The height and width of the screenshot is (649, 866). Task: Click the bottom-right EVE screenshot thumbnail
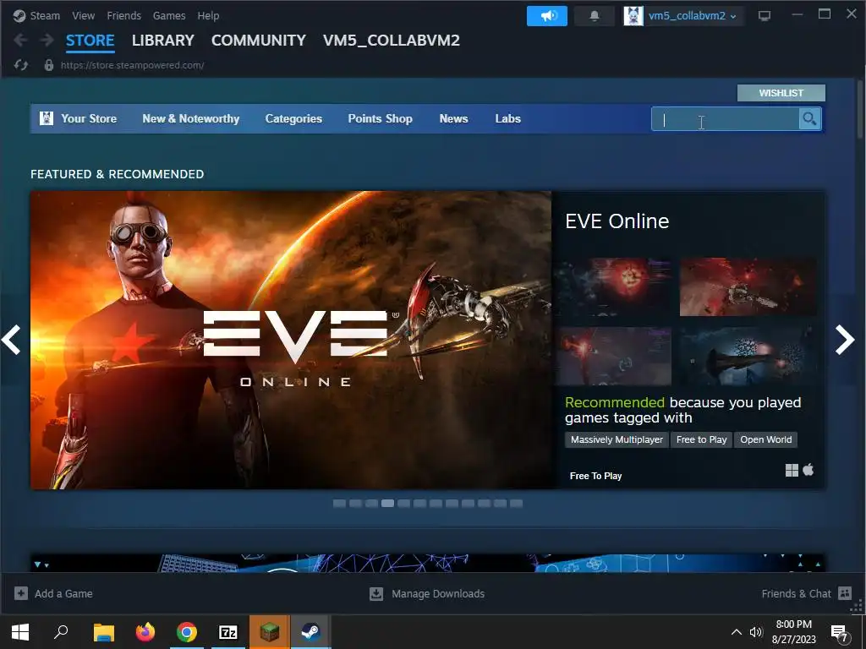click(x=748, y=356)
